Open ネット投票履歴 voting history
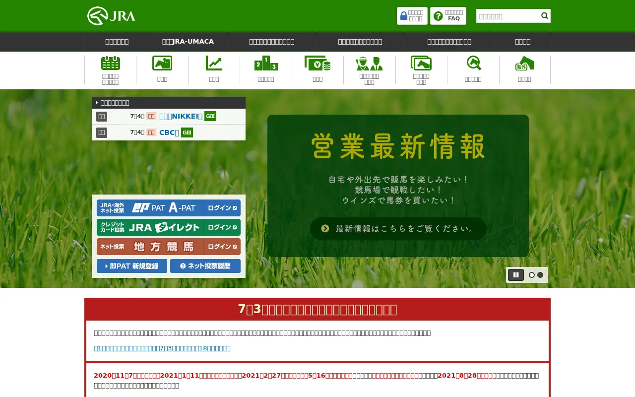The height and width of the screenshot is (397, 635). click(205, 266)
